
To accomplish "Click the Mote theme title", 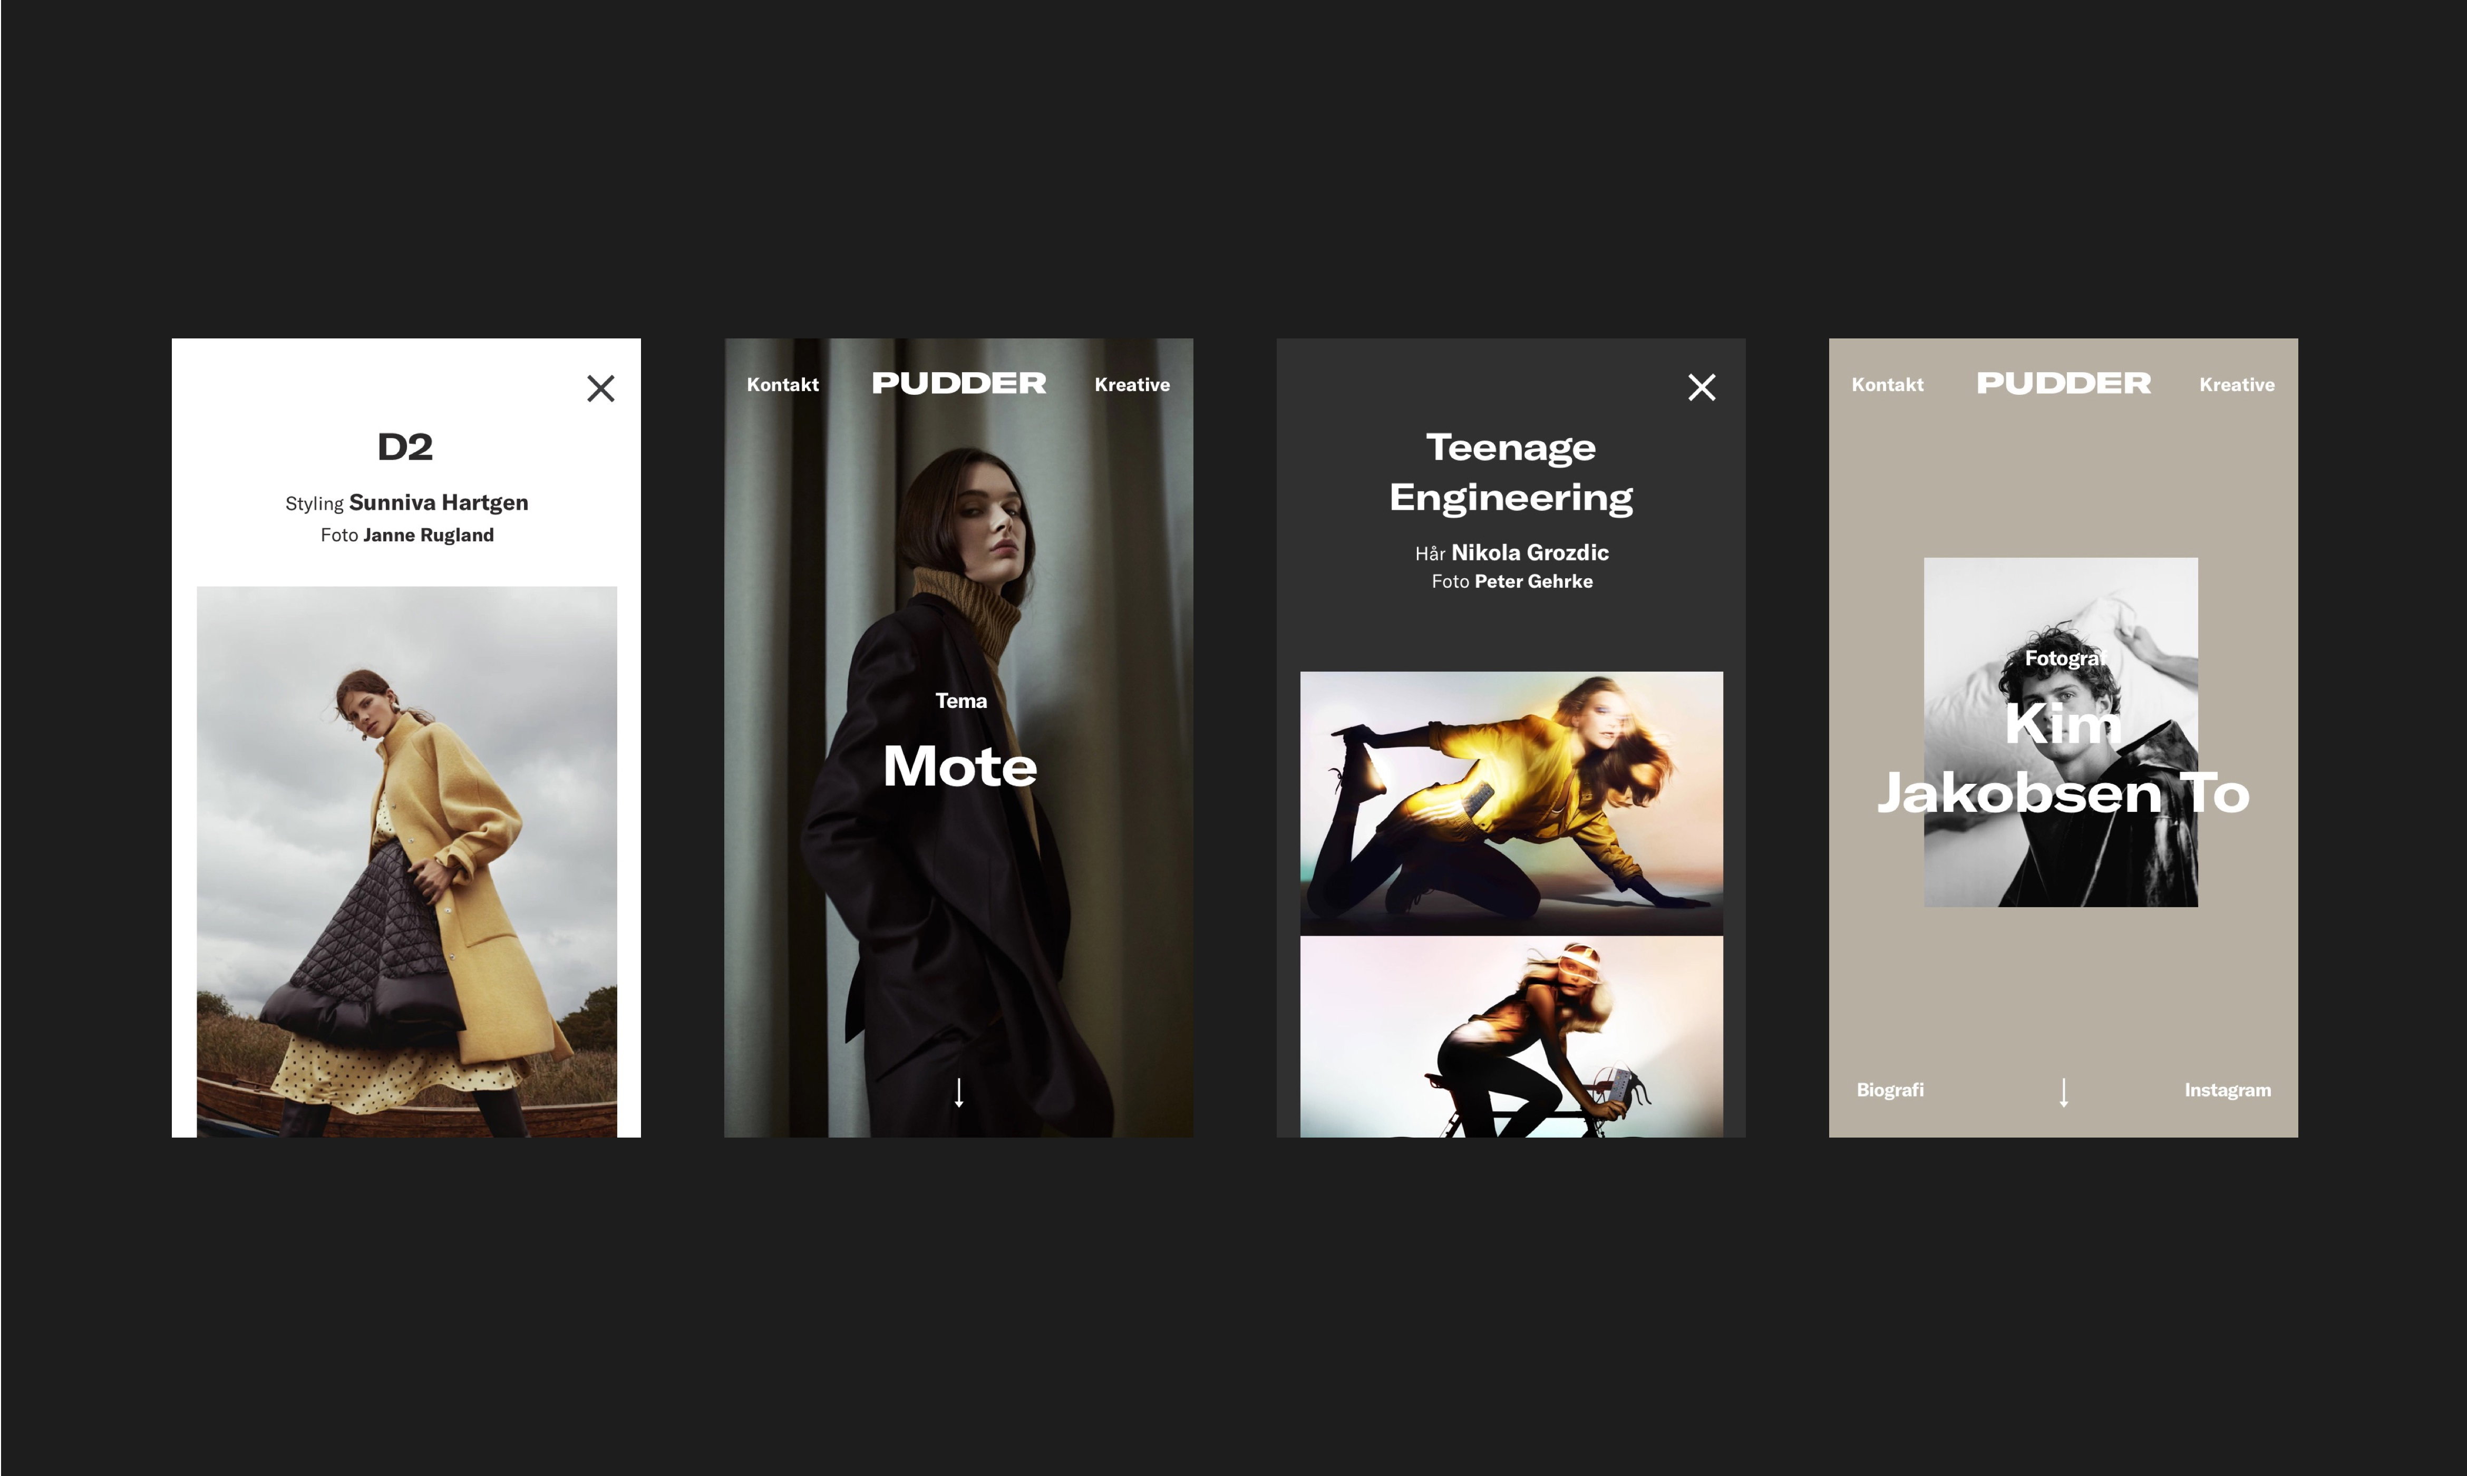I will coord(959,766).
